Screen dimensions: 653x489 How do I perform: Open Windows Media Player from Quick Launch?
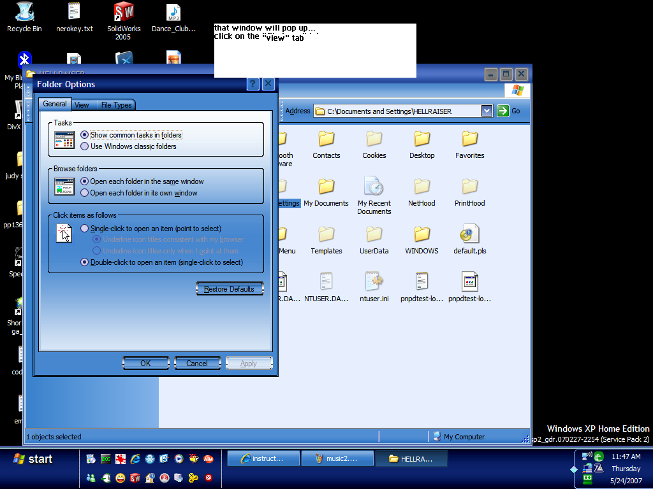pos(179,459)
